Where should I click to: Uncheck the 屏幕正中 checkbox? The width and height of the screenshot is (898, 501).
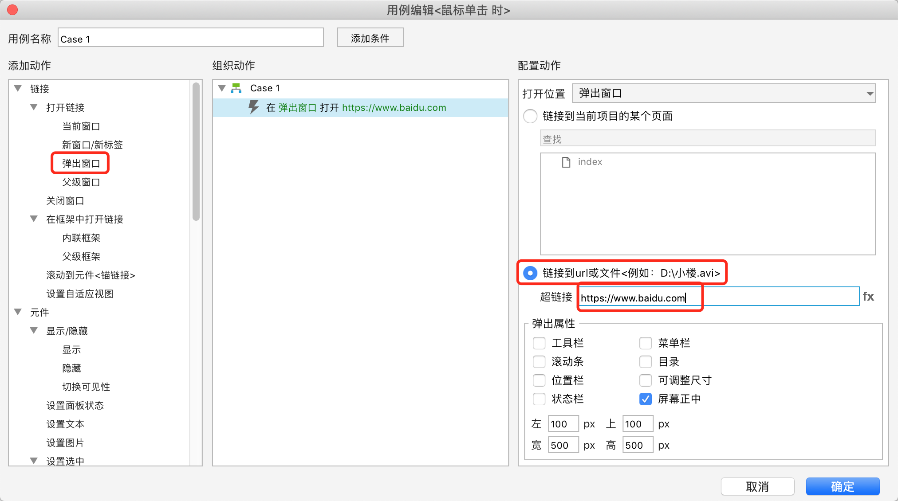click(646, 399)
